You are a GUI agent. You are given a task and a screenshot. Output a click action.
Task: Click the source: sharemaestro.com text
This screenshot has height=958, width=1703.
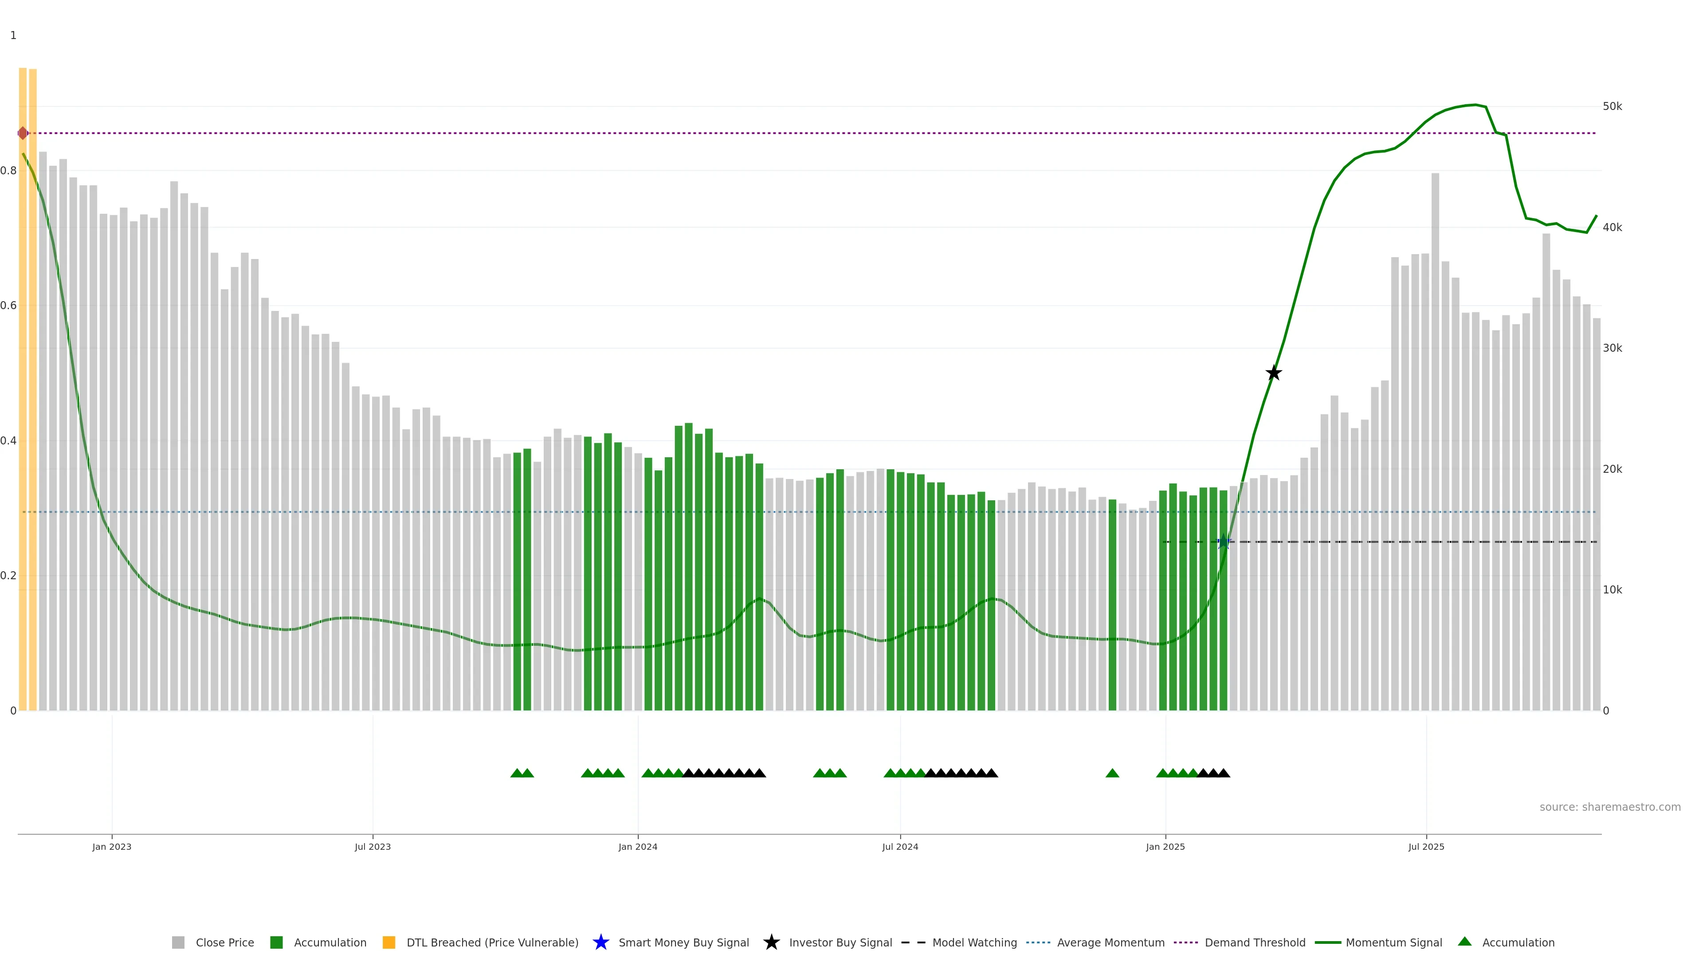pyautogui.click(x=1610, y=807)
